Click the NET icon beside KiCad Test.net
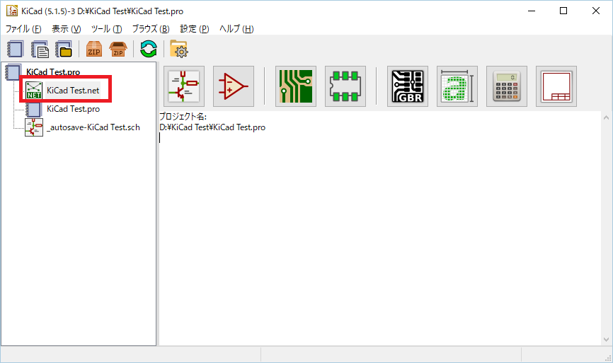Viewport: 613px width, 363px height. (x=34, y=91)
